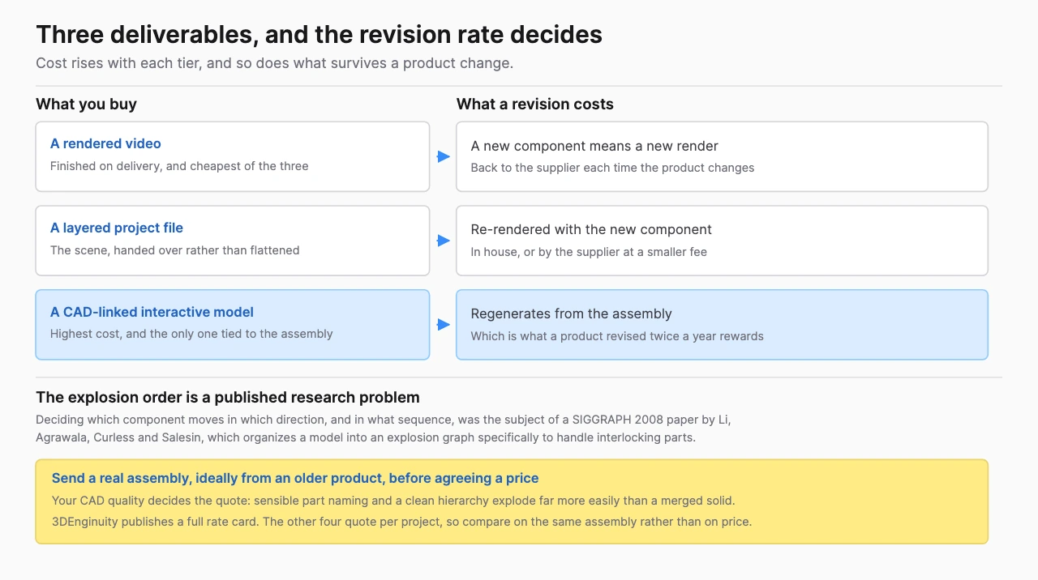Click "The scene, handed over rather than flattened"
This screenshot has width=1038, height=580.
175,250
